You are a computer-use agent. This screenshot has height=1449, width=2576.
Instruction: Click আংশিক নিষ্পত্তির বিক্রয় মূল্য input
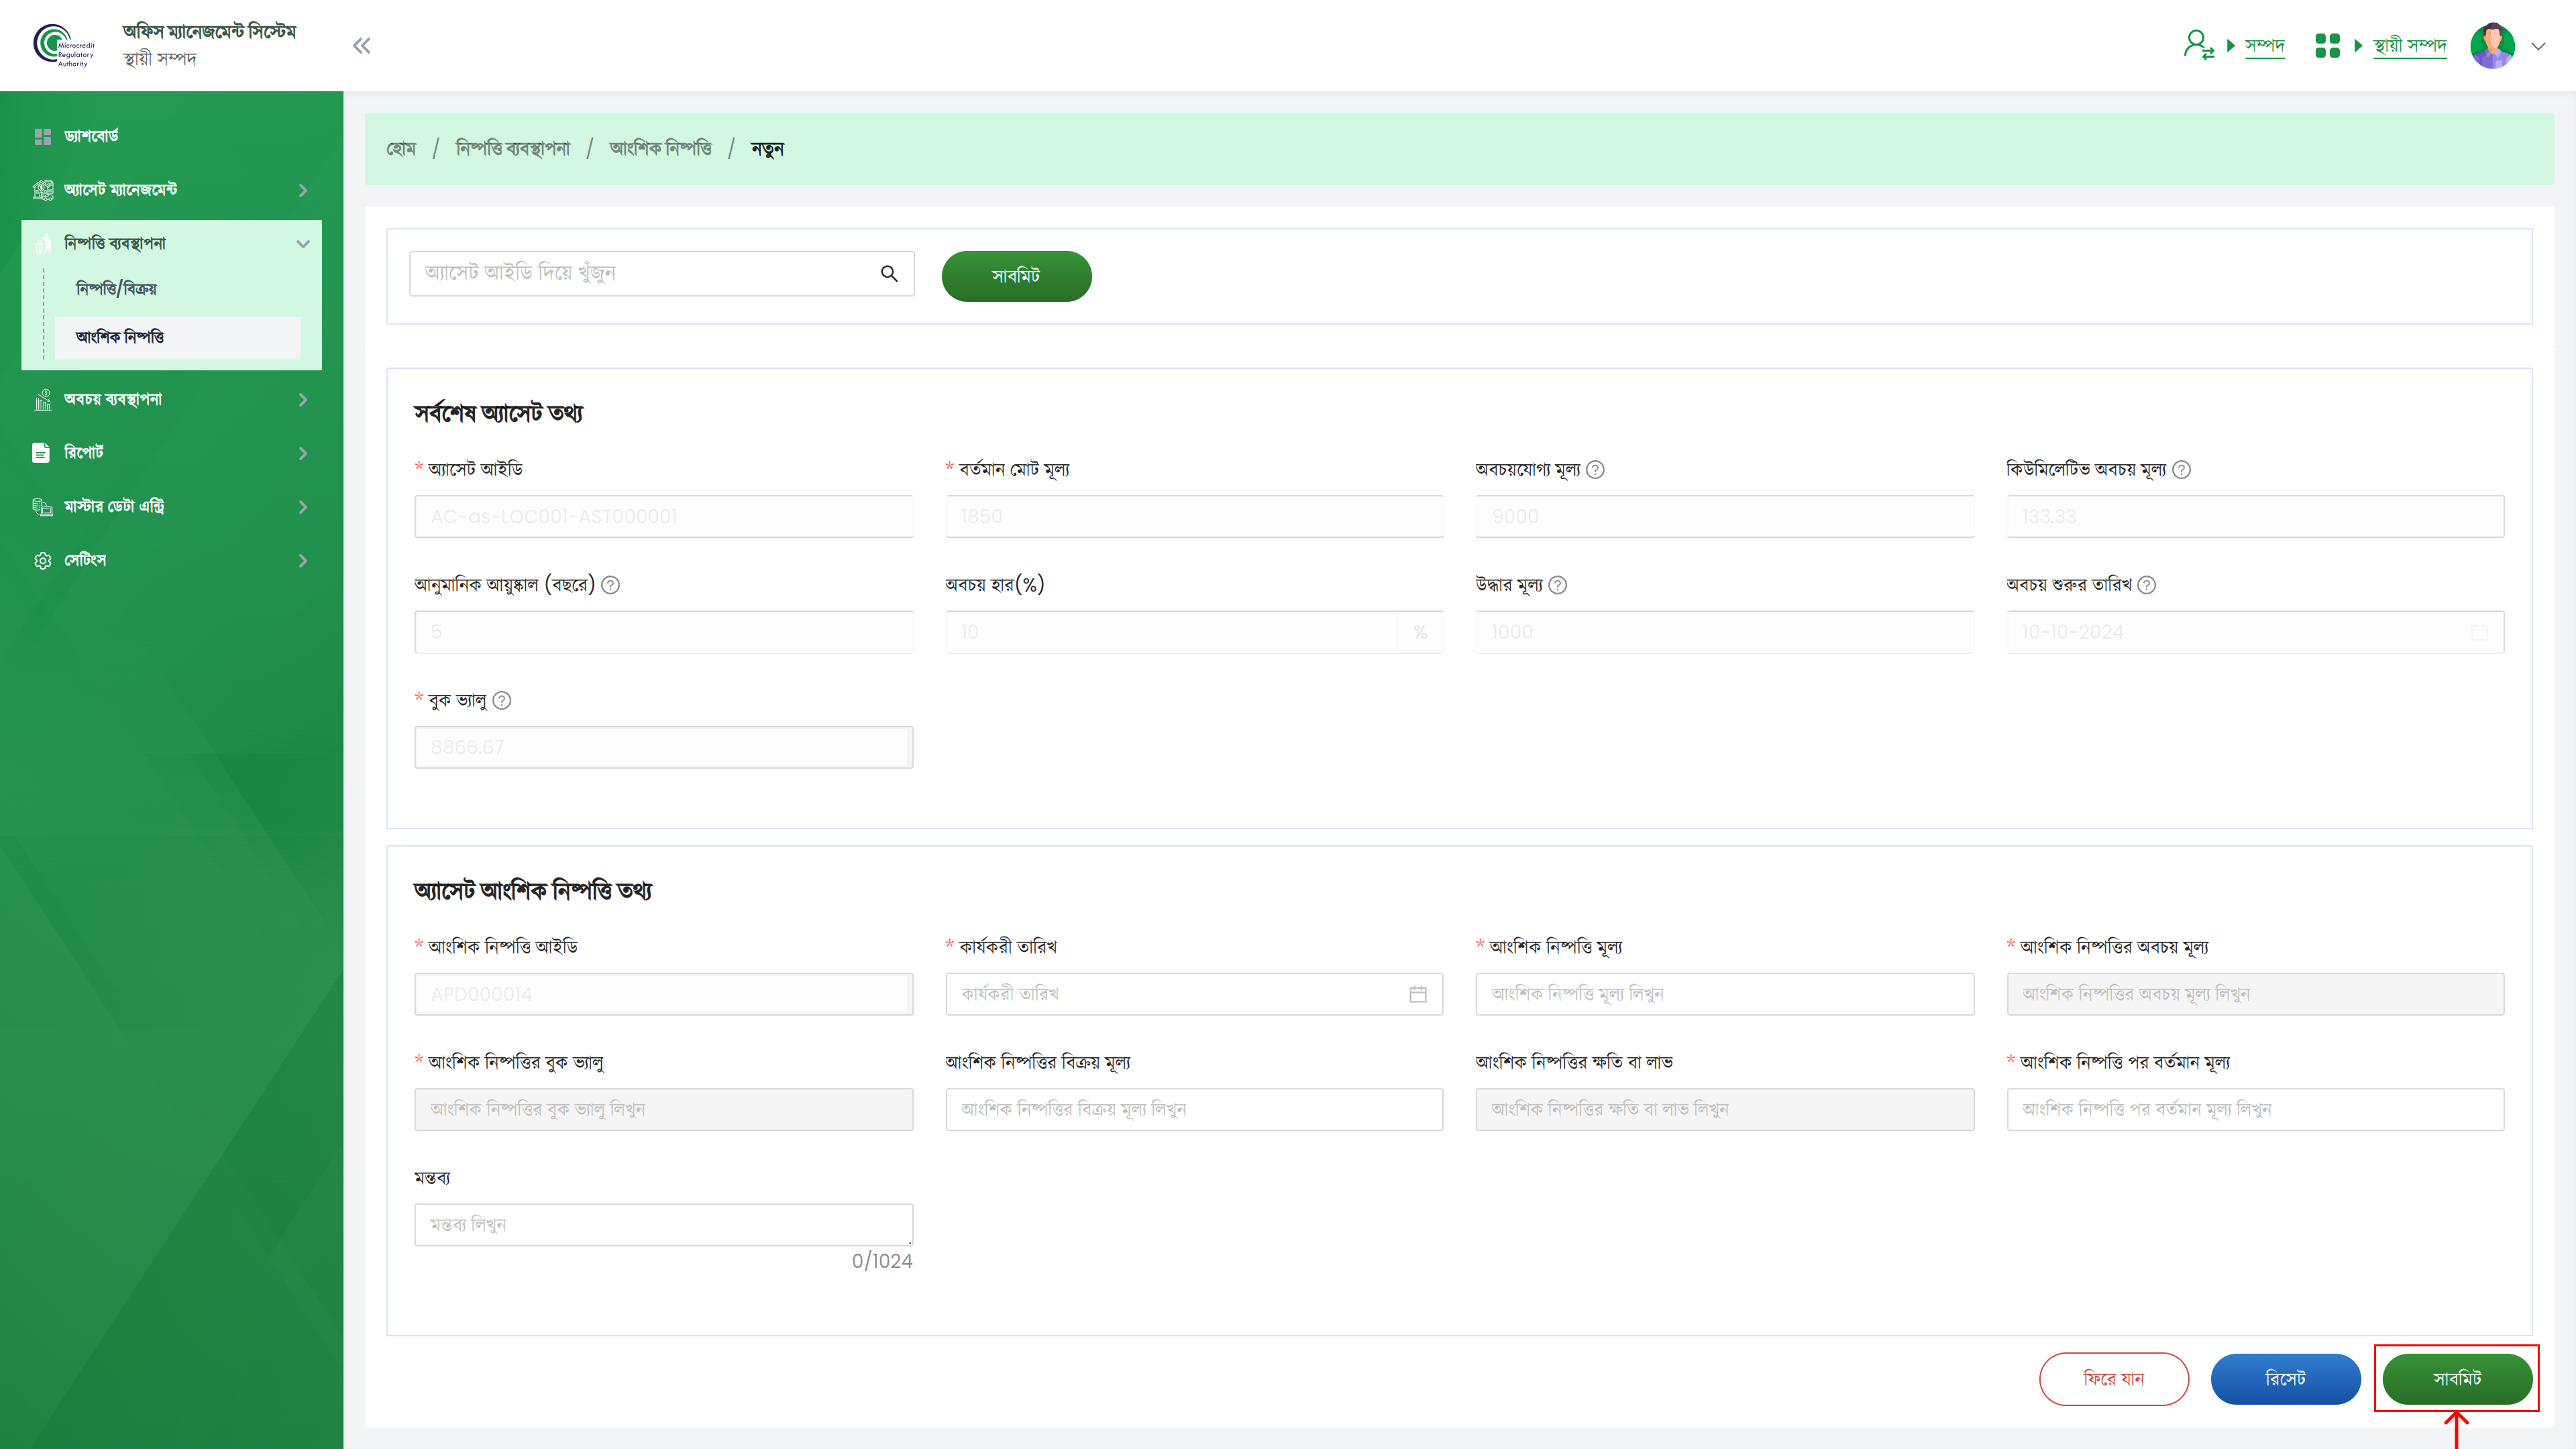point(1194,1109)
